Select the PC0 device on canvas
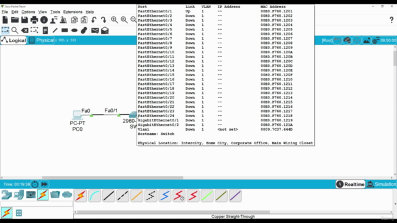 77,115
